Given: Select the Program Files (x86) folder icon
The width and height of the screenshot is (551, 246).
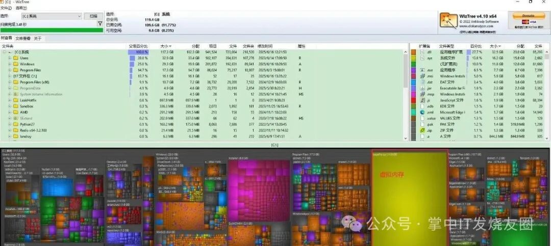Looking at the screenshot, I should click(x=15, y=82).
